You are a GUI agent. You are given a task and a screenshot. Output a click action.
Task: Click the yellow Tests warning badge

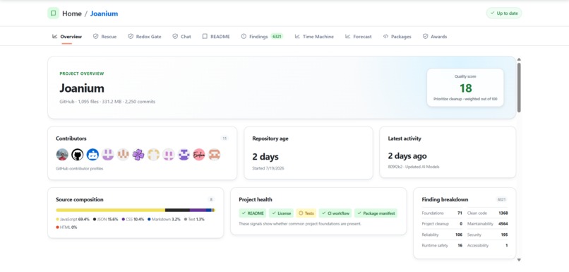[x=306, y=213]
